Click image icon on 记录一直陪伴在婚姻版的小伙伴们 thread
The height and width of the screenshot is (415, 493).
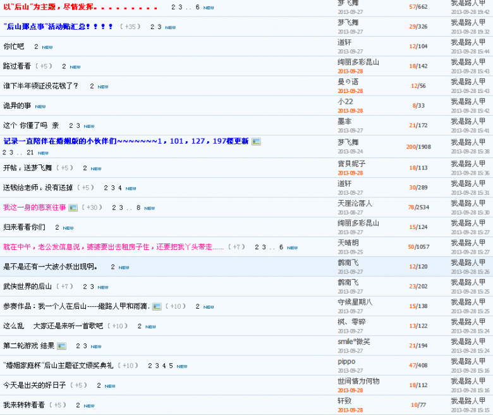point(256,142)
